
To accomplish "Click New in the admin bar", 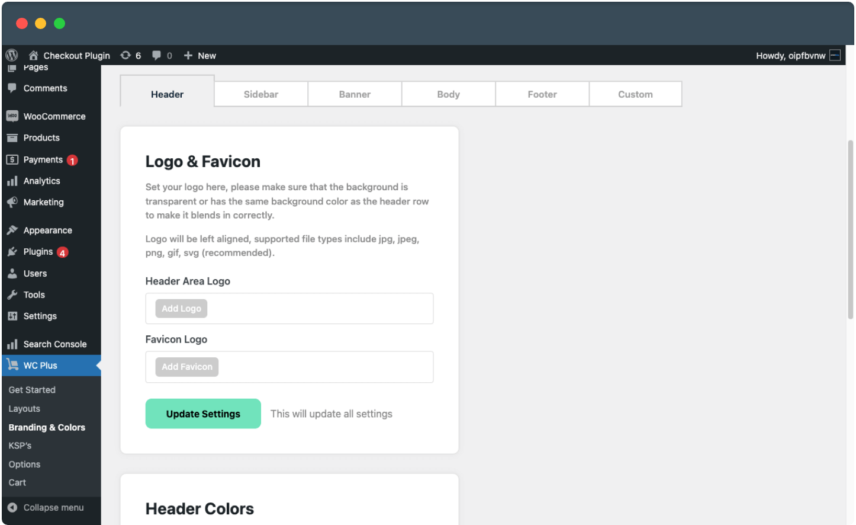I will pos(207,55).
